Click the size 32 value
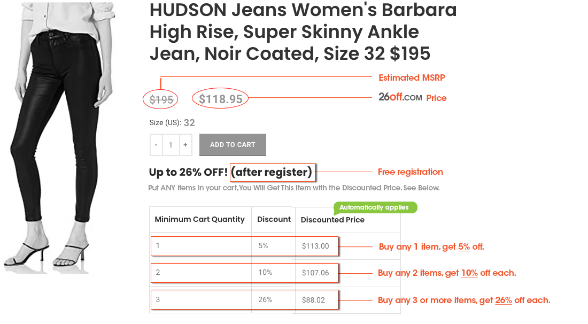Viewport: 588px width, 324px height. pyautogui.click(x=189, y=123)
